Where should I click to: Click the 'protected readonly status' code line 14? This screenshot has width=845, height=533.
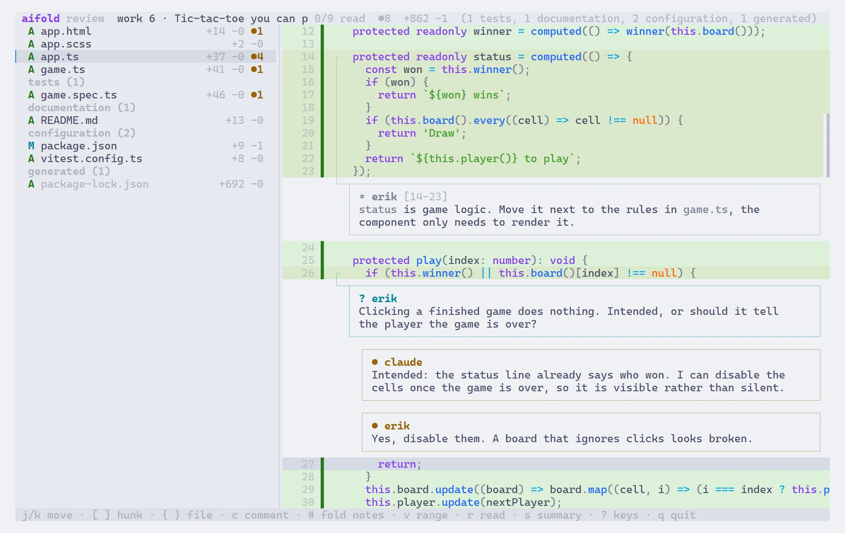click(x=556, y=57)
